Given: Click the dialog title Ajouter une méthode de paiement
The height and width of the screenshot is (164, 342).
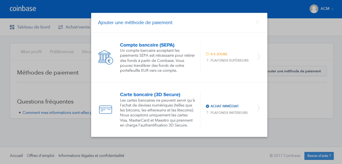Looking at the screenshot, I should point(135,22).
